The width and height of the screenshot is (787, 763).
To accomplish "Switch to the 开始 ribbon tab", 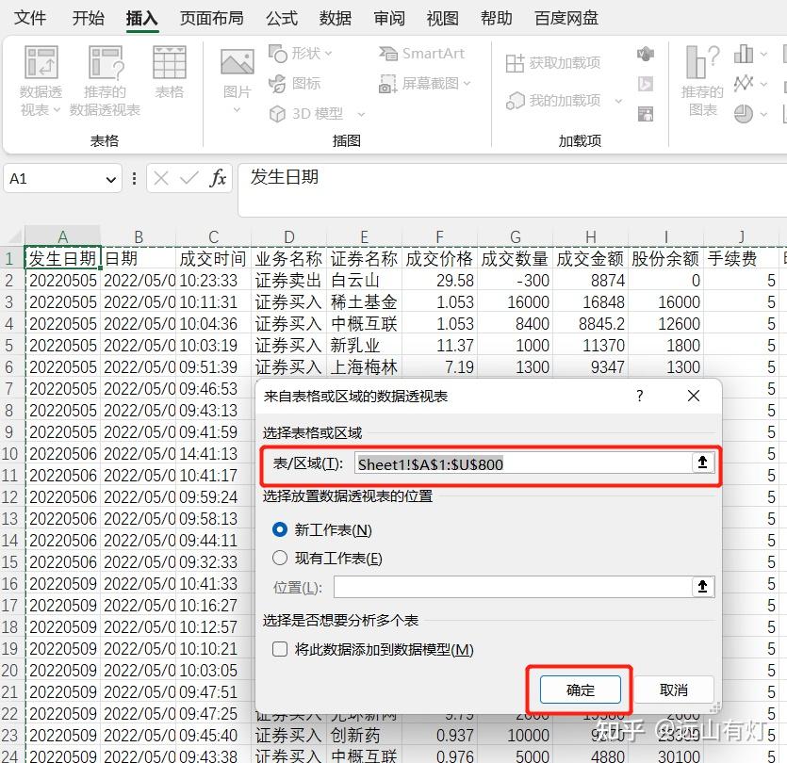I will (89, 18).
